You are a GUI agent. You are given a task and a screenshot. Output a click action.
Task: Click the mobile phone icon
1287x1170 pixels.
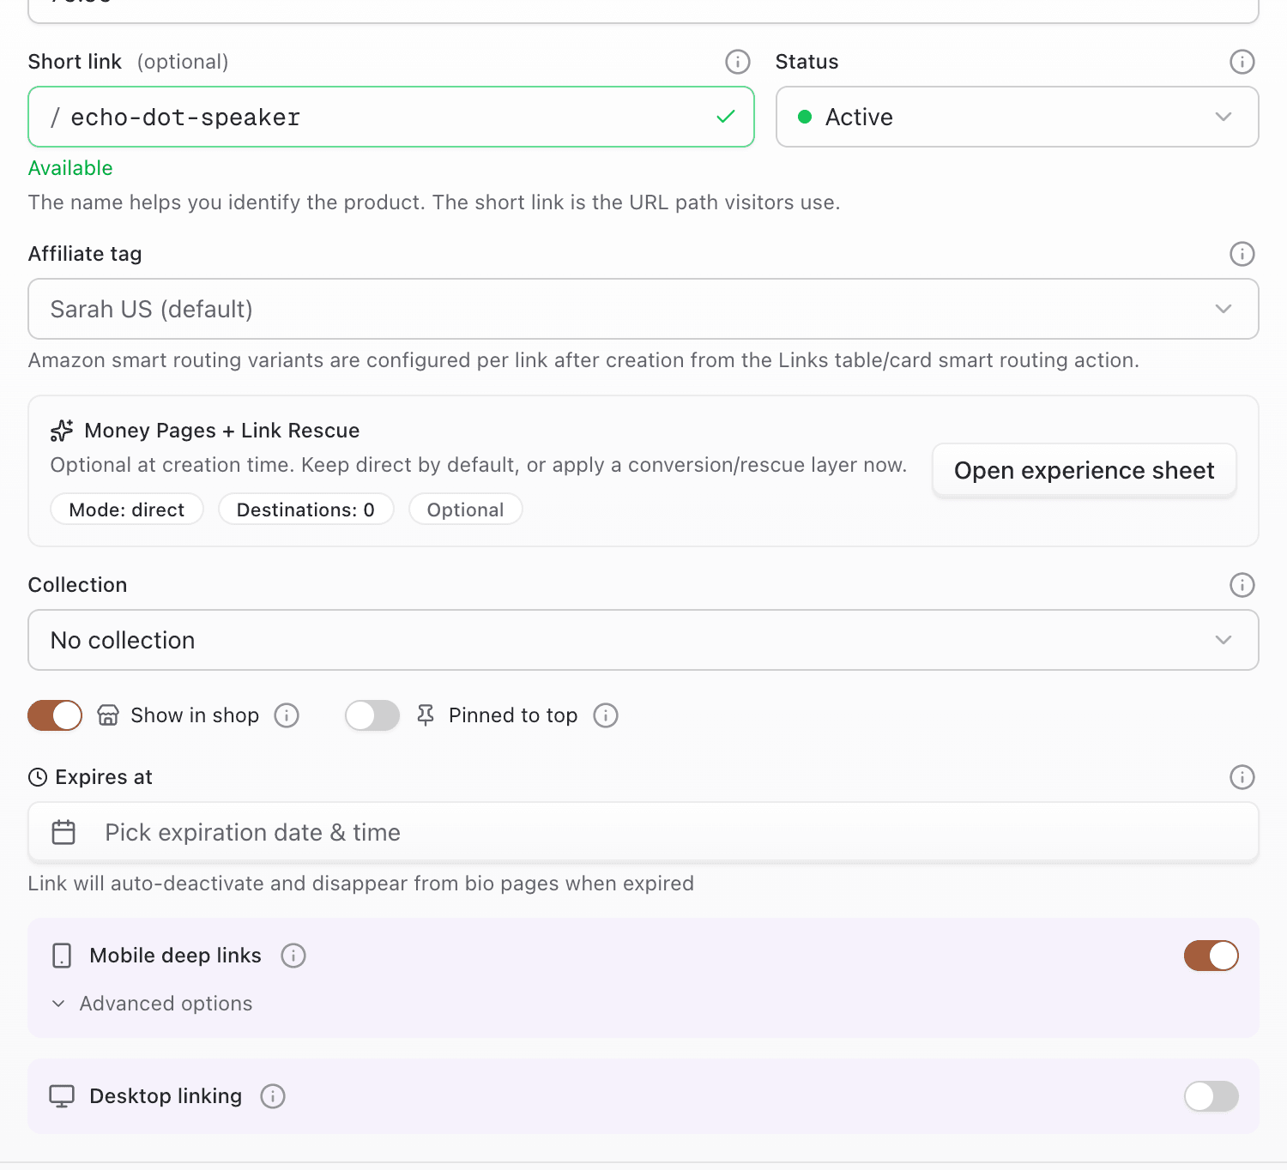pos(62,956)
